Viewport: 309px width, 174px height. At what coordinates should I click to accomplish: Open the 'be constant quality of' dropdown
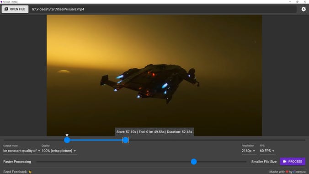[21, 151]
